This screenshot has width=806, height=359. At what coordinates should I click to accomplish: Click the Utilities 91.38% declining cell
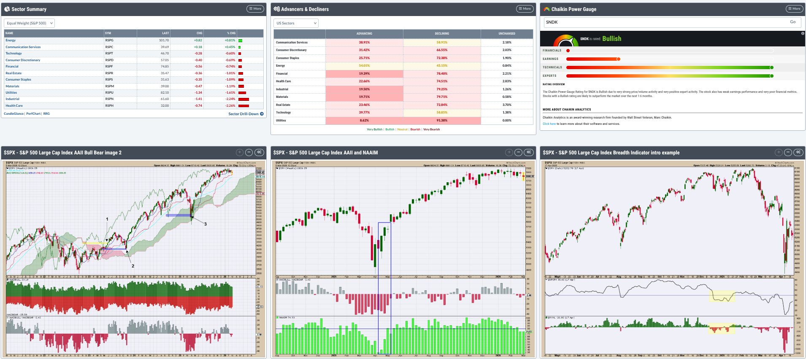442,121
